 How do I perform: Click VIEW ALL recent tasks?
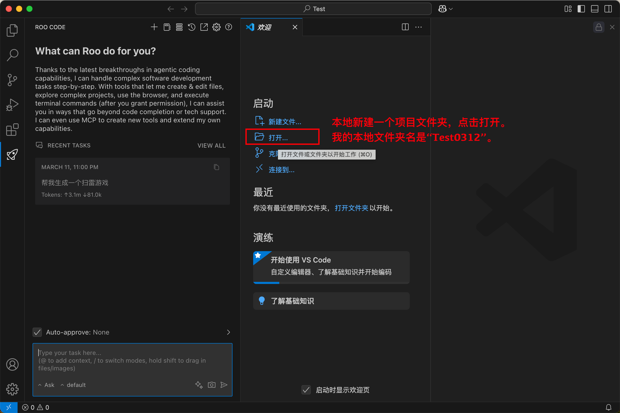pos(211,145)
